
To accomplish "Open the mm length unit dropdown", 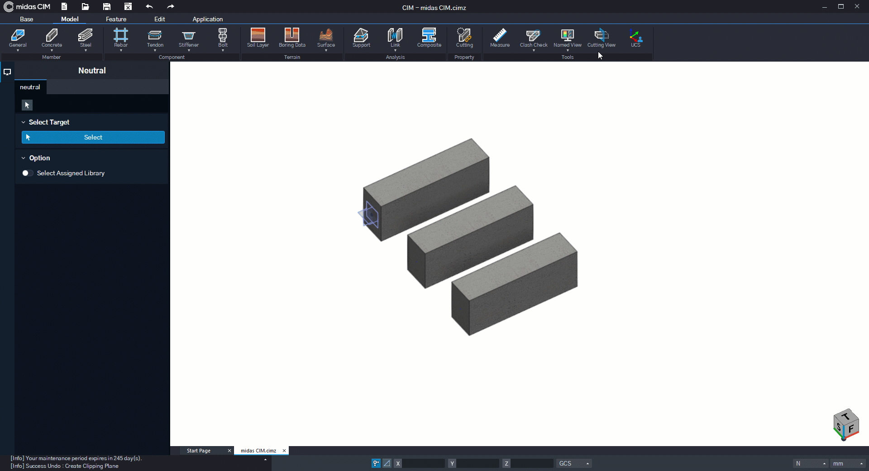I will [x=848, y=463].
